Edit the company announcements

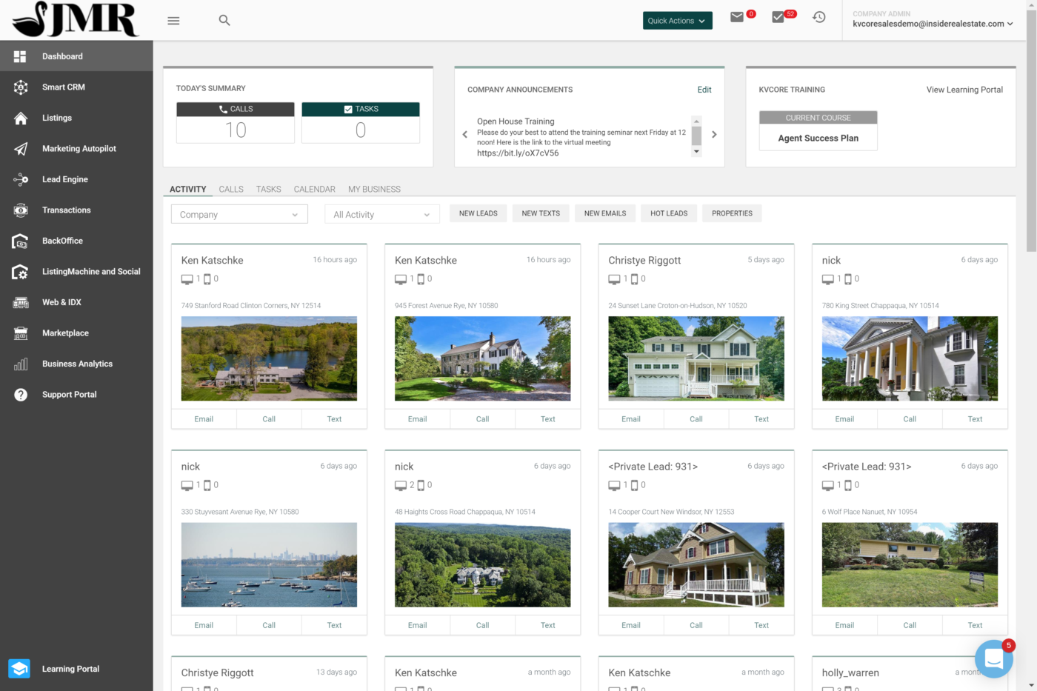[x=704, y=89]
